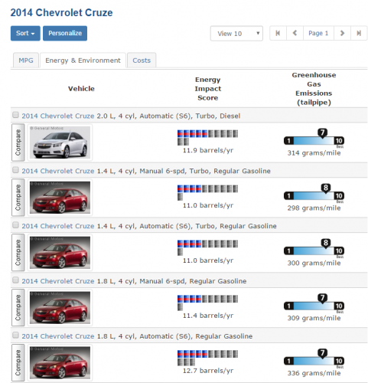Screen dimensions: 368x383
Task: Expand the View 10 selector
Action: pos(236,34)
